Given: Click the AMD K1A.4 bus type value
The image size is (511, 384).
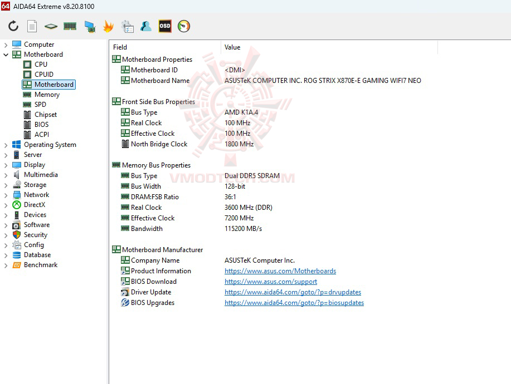Looking at the screenshot, I should [x=241, y=112].
